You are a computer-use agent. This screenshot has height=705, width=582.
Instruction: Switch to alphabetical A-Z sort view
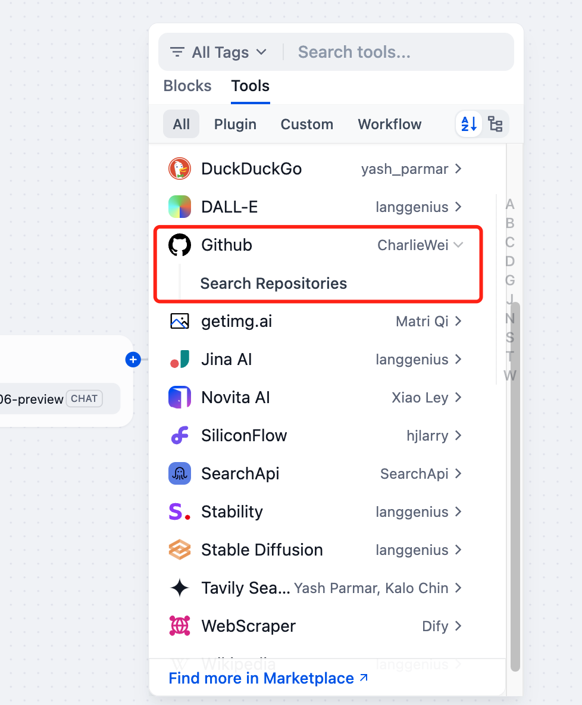[469, 124]
